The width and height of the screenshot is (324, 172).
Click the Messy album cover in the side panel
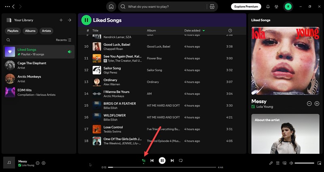point(286,61)
